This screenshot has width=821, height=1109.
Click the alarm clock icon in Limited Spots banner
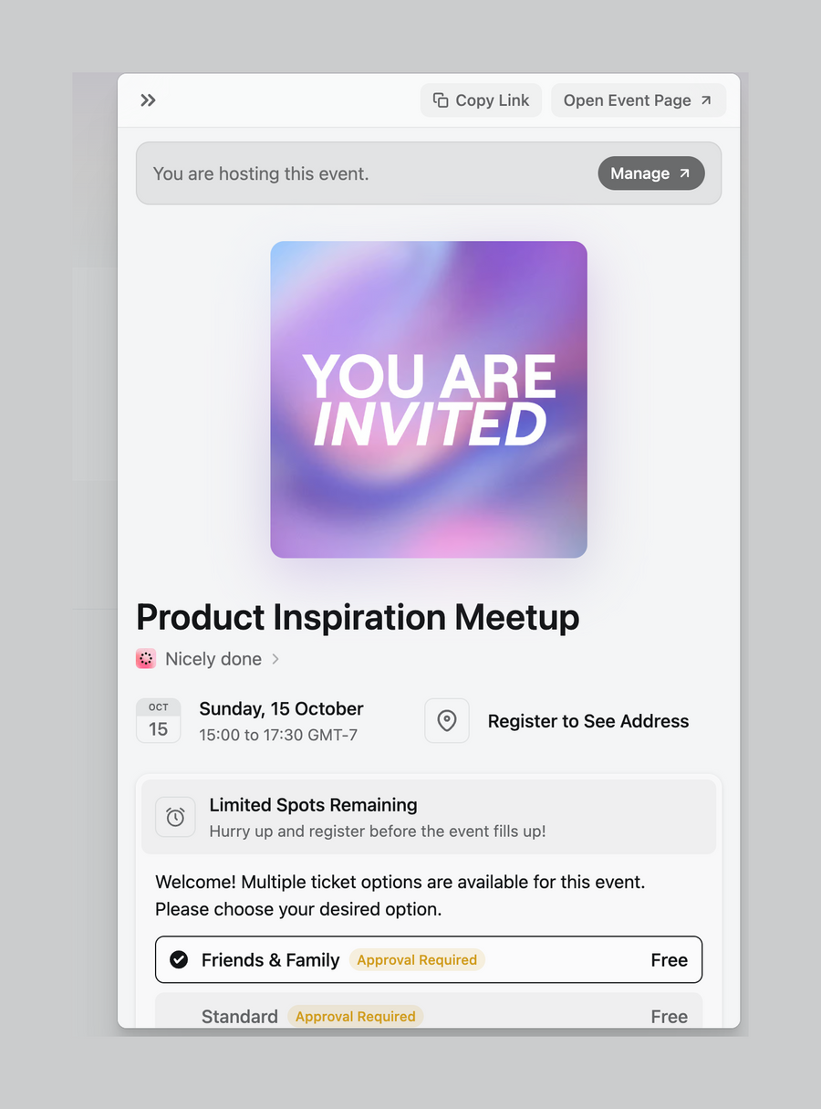tap(174, 817)
